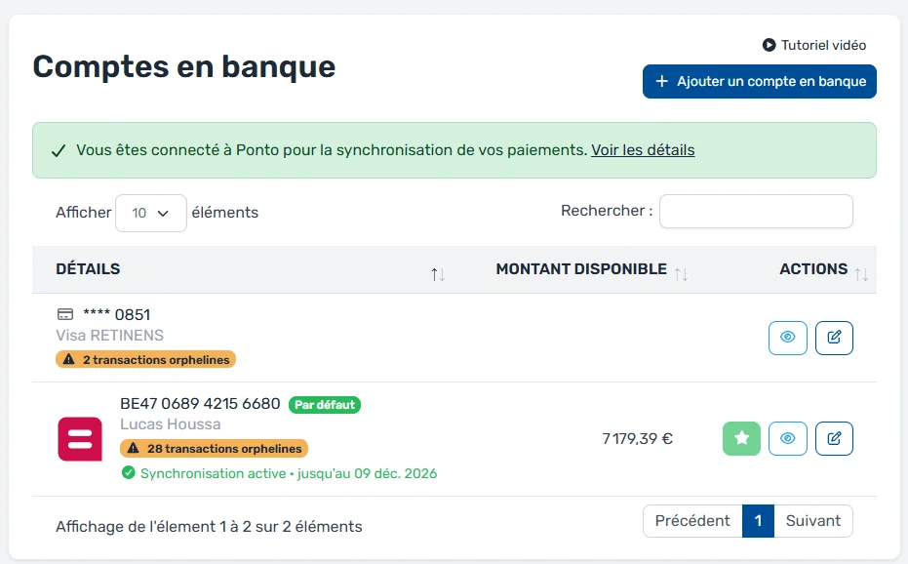Open the 28 transactions orphelines warning badge
908x564 pixels.
pos(215,448)
